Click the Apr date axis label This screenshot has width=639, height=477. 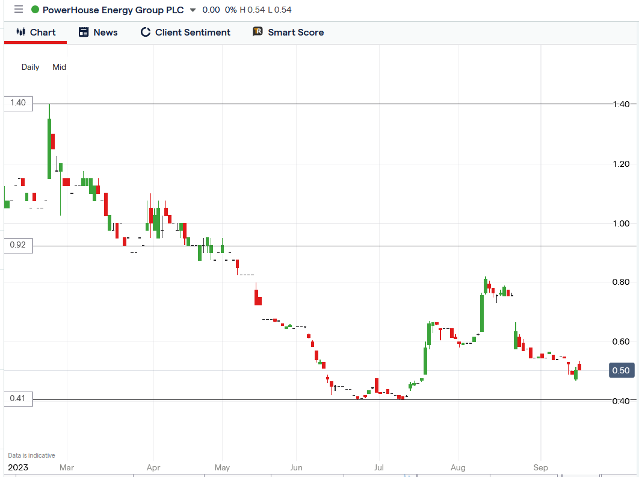[153, 467]
